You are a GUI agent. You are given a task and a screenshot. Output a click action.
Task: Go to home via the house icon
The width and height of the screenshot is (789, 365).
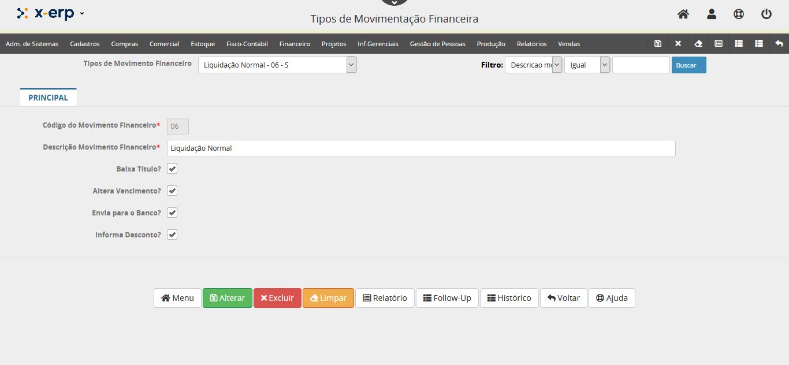(x=683, y=14)
